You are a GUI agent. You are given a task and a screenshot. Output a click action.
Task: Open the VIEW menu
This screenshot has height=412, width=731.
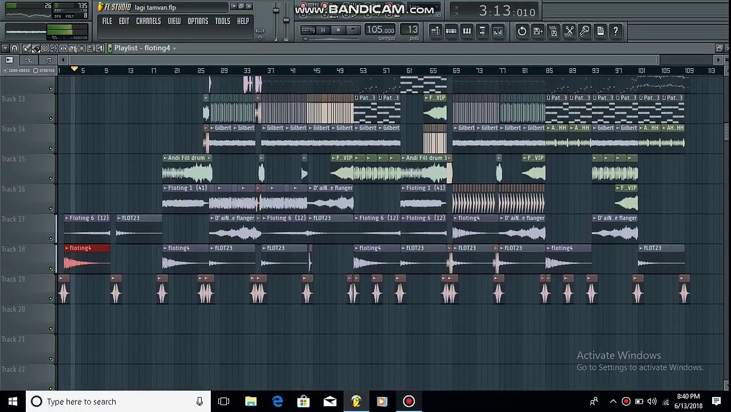coord(174,21)
